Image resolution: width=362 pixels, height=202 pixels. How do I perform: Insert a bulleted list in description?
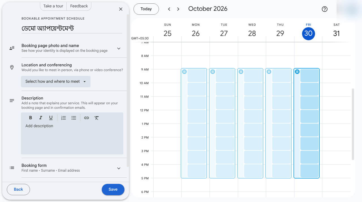74,118
